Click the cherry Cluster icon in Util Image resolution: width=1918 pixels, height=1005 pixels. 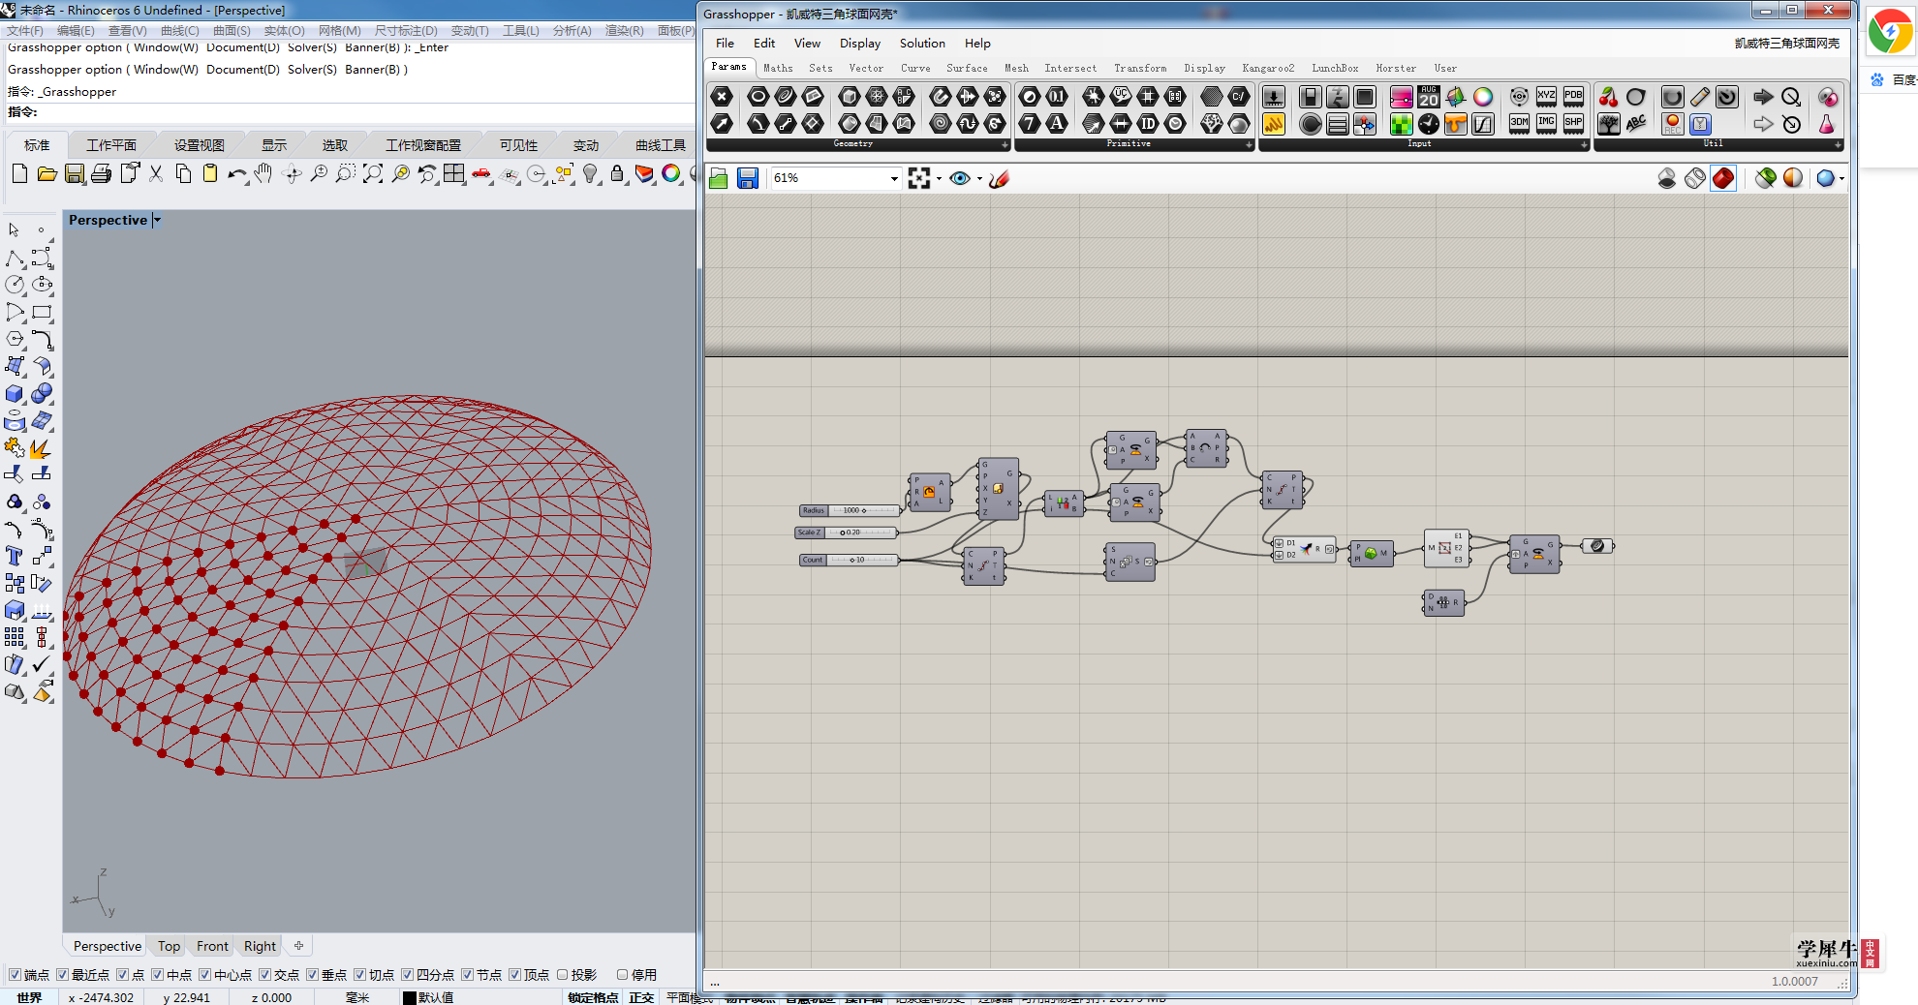tap(1608, 97)
